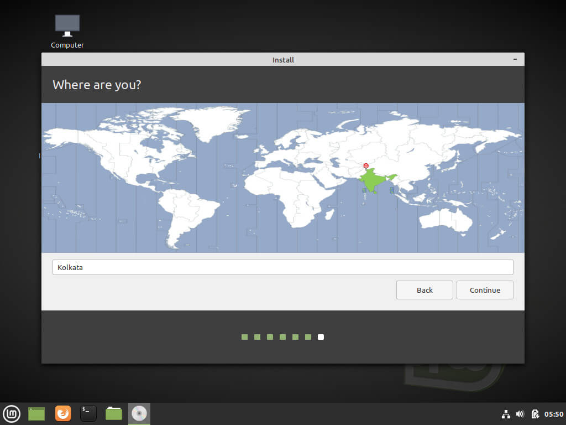The width and height of the screenshot is (566, 425).
Task: Click the taskbar clock showing 05:50
Action: pyautogui.click(x=554, y=414)
